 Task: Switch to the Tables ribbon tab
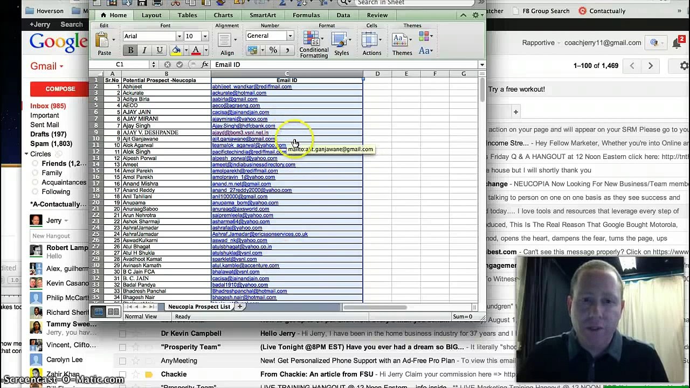tap(188, 15)
